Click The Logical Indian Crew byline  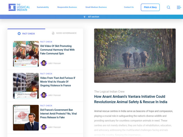point(109,92)
